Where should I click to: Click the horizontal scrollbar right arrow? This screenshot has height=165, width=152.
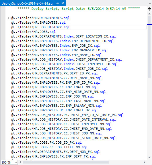[x=145, y=162]
